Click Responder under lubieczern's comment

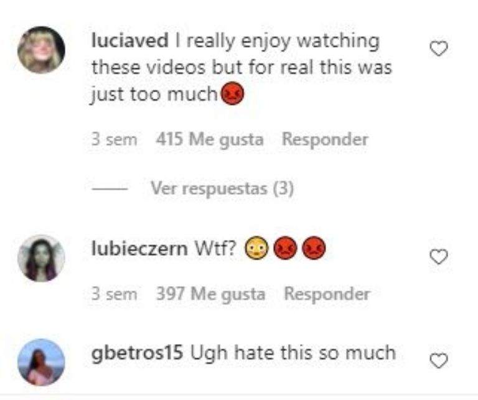point(327,294)
